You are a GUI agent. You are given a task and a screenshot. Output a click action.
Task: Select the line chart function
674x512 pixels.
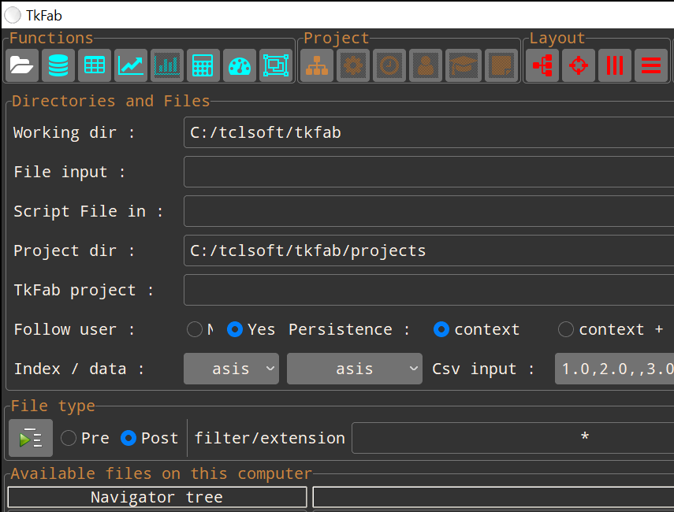[130, 65]
